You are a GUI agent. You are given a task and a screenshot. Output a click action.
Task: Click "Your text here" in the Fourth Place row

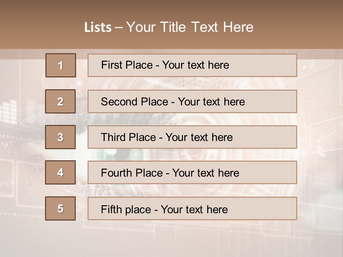(x=206, y=173)
